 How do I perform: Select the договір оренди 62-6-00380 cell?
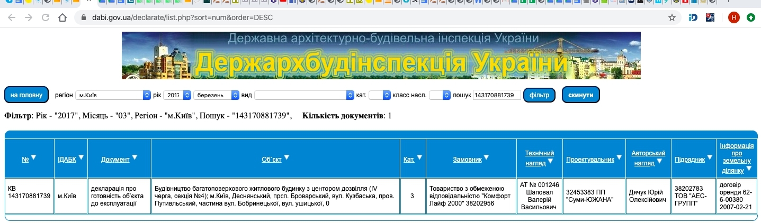737,196
